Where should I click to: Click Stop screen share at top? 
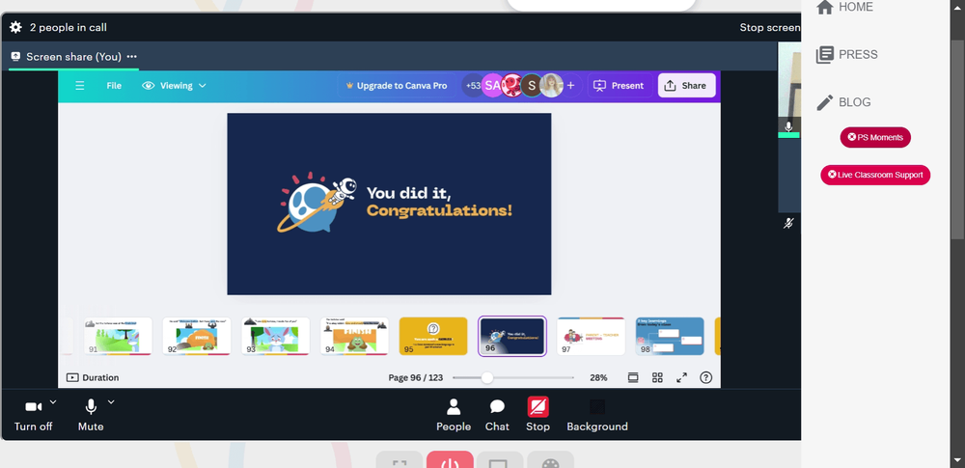point(770,27)
